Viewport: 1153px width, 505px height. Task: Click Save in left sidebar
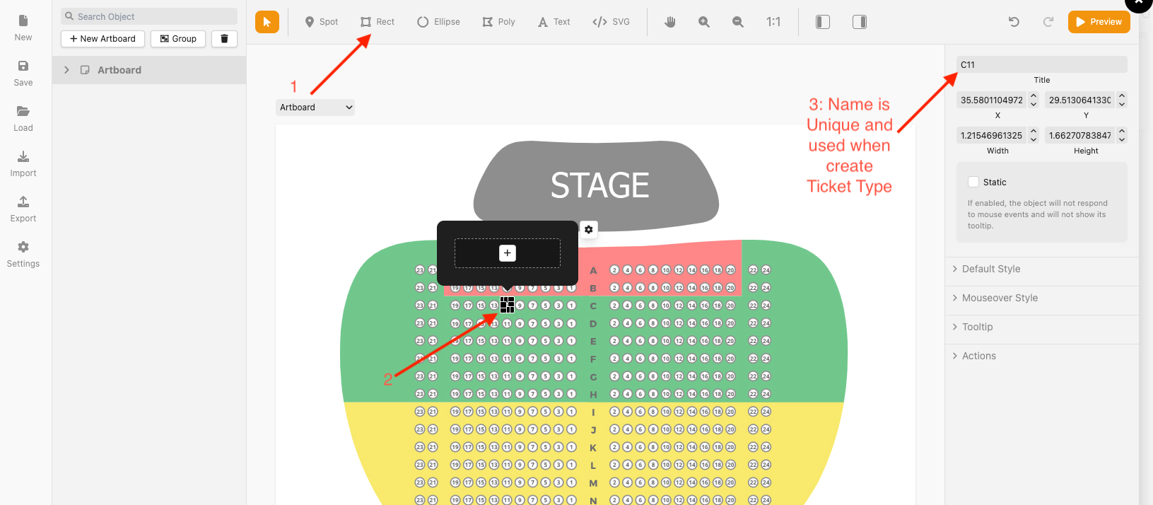(x=23, y=74)
